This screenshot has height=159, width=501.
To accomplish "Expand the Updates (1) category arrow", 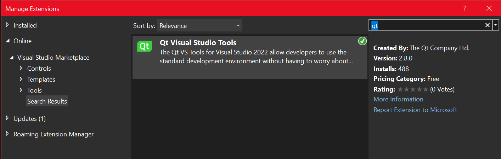I will pos(8,118).
